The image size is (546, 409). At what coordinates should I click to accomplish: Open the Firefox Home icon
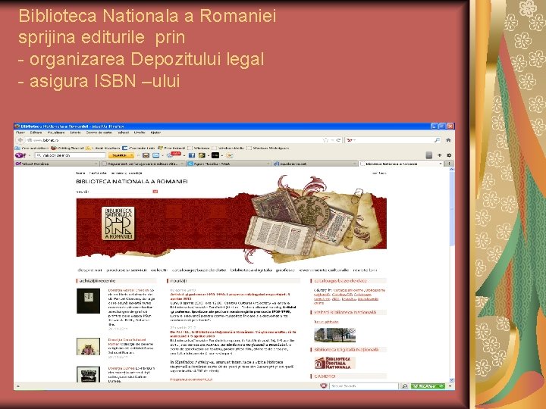[448, 140]
